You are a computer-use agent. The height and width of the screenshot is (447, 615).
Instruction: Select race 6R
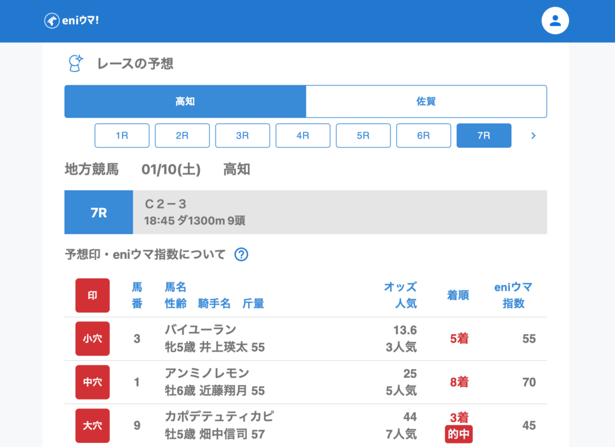point(423,136)
